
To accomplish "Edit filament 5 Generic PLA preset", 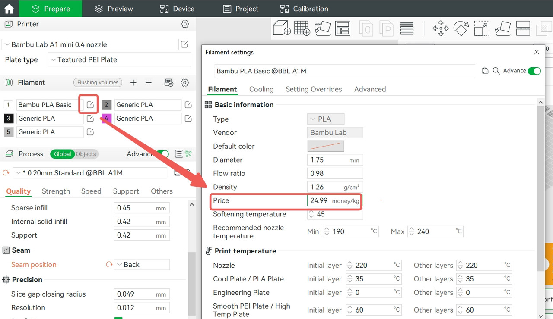I will pos(90,132).
